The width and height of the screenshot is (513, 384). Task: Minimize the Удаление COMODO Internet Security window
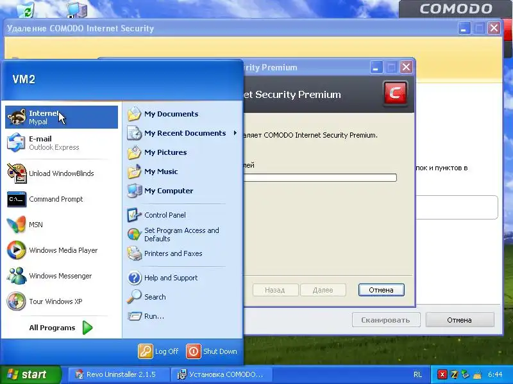click(x=464, y=28)
